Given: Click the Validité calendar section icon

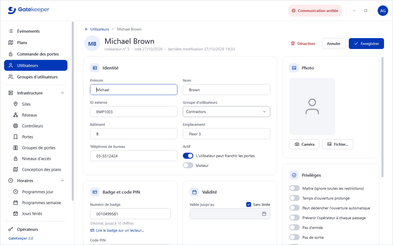Looking at the screenshot, I should pyautogui.click(x=194, y=192).
